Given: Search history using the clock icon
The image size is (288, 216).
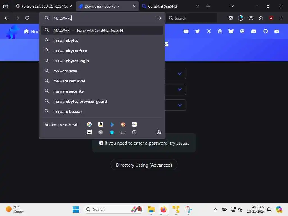Looking at the screenshot, I should 134,132.
